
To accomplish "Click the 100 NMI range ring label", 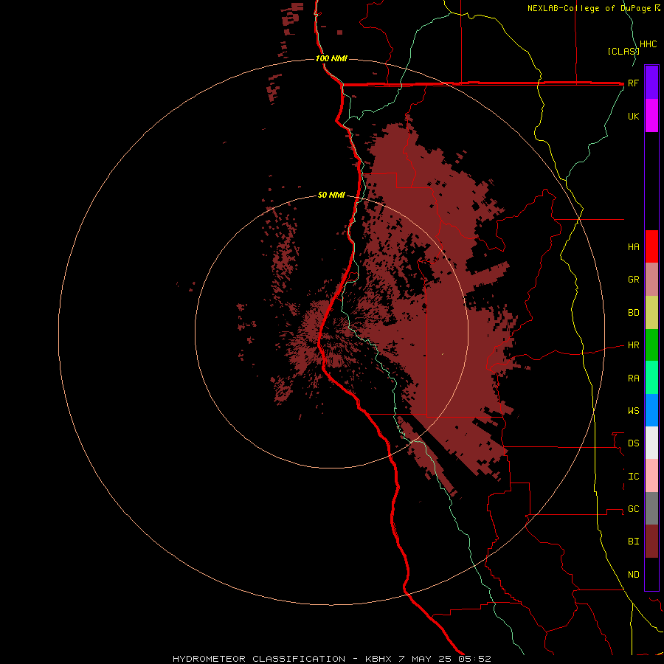I will tap(331, 58).
